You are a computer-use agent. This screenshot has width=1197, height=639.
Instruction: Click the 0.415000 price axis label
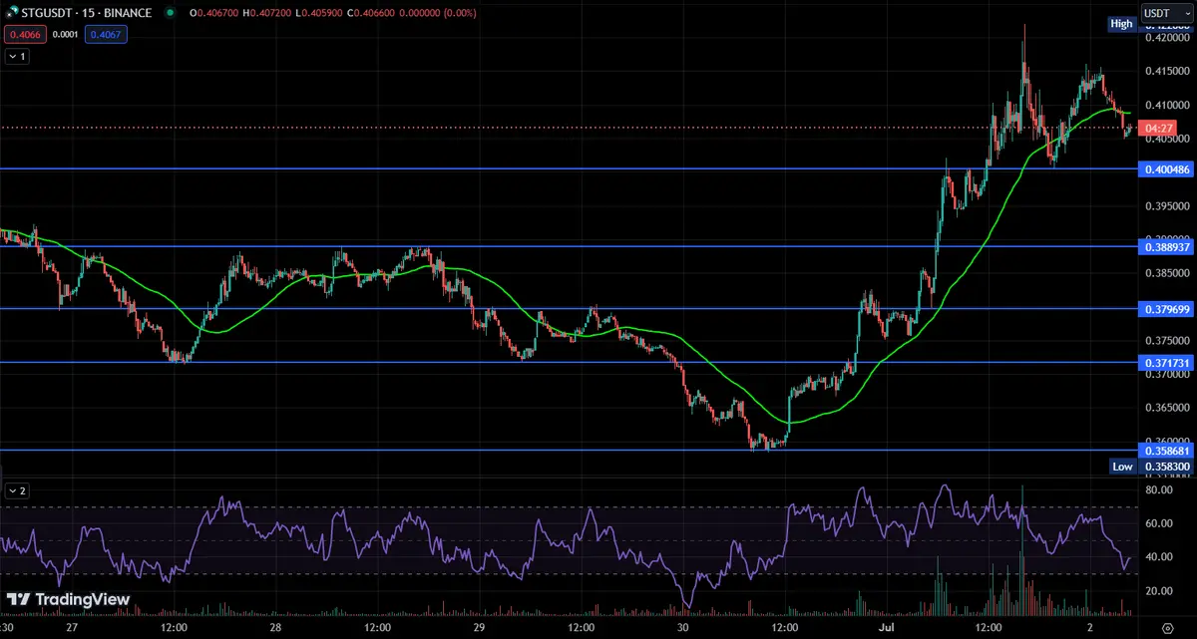coord(1166,72)
